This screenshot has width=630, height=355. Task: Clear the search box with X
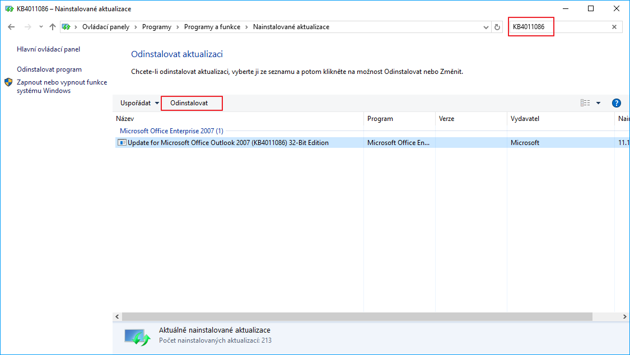click(x=614, y=27)
